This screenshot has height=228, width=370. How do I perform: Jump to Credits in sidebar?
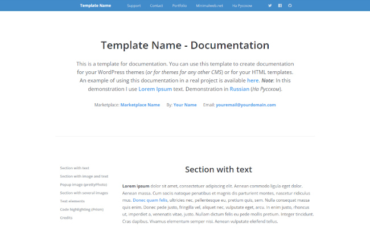coord(66,218)
